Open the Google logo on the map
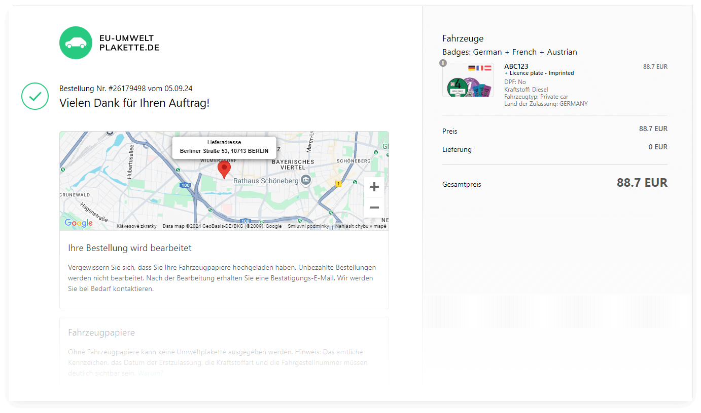 click(79, 223)
